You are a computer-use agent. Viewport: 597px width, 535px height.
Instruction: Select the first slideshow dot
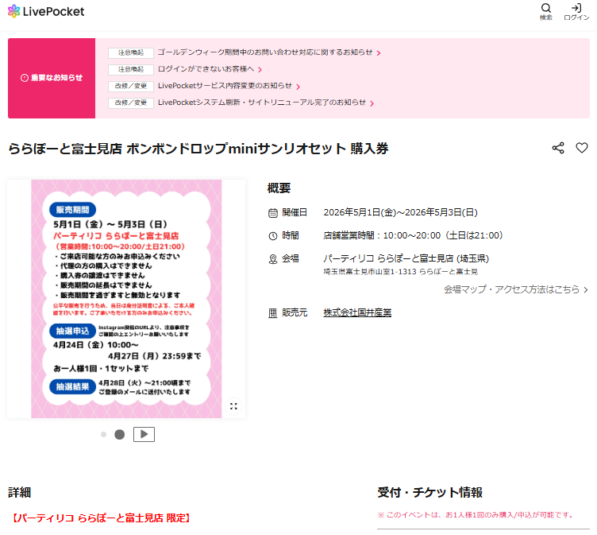coord(103,434)
